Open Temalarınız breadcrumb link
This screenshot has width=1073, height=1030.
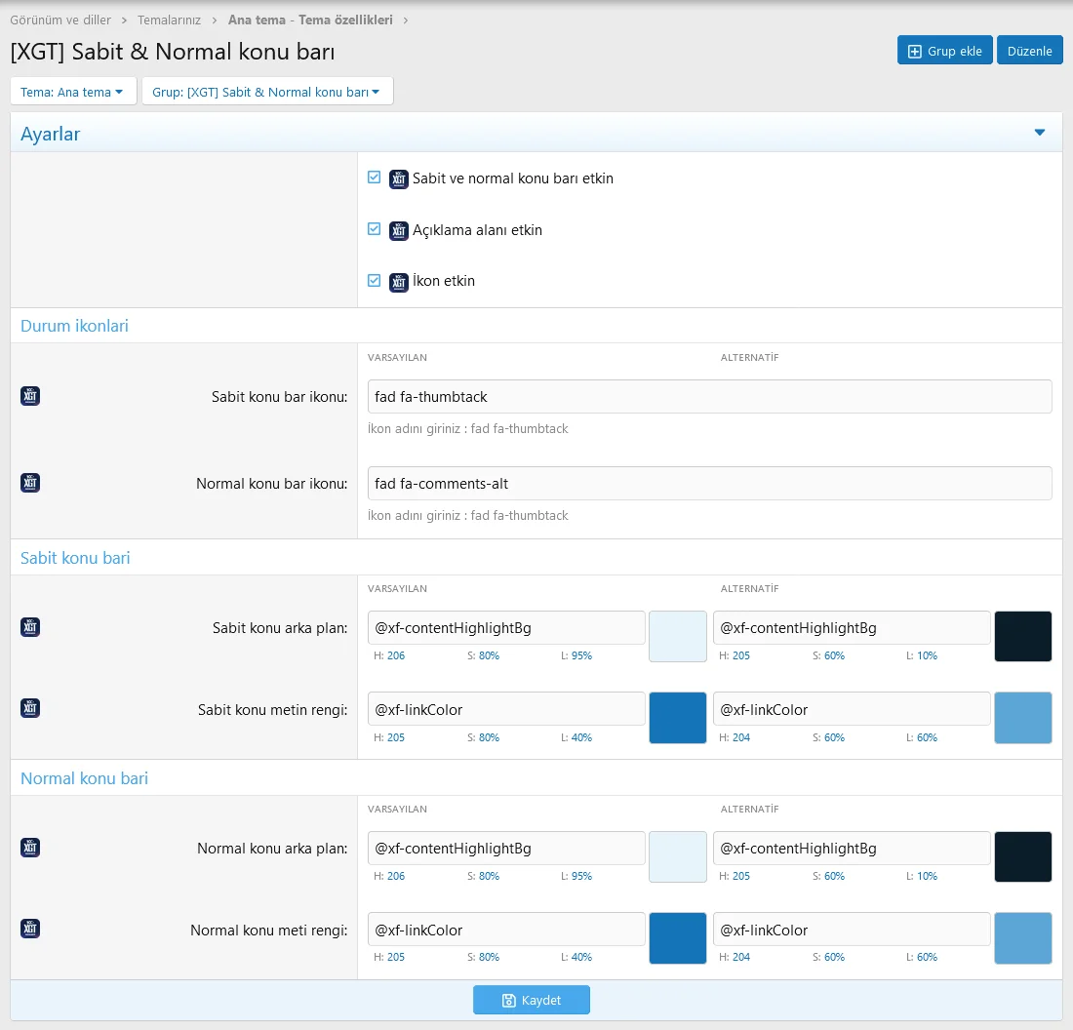[x=170, y=20]
